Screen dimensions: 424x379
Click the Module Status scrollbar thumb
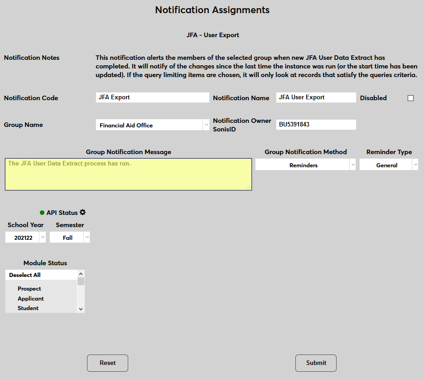(81, 281)
